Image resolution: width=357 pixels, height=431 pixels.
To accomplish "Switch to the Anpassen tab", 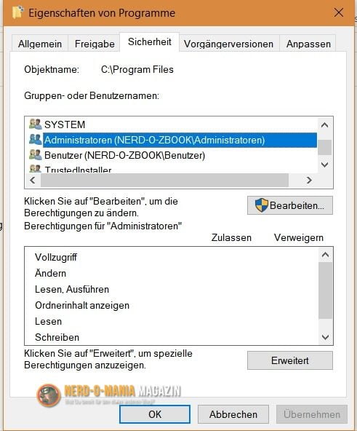I will coord(308,44).
